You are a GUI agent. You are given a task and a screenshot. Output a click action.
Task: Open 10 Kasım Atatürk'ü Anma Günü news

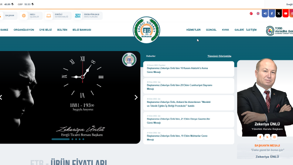188,69
